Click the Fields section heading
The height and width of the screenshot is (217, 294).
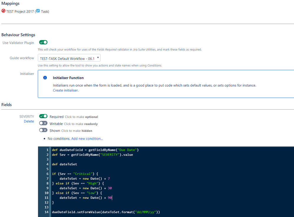(x=6, y=105)
